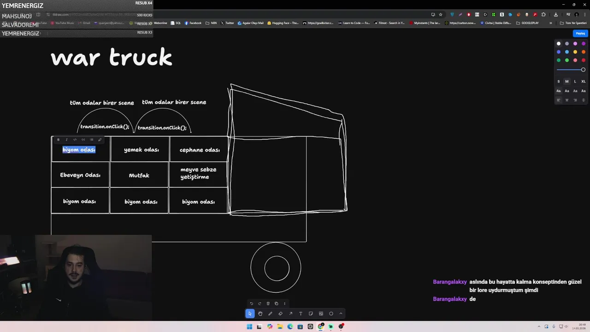Align text center
Image resolution: width=590 pixels, height=332 pixels.
(567, 100)
